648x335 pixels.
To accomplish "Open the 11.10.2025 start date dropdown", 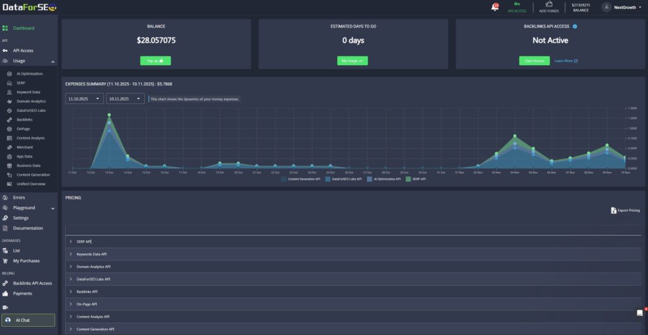I will tap(85, 99).
